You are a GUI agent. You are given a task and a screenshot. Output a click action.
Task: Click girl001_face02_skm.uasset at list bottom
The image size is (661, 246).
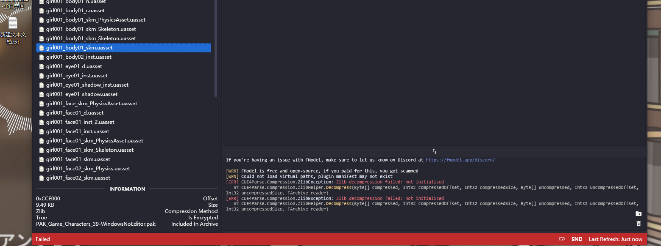click(78, 178)
